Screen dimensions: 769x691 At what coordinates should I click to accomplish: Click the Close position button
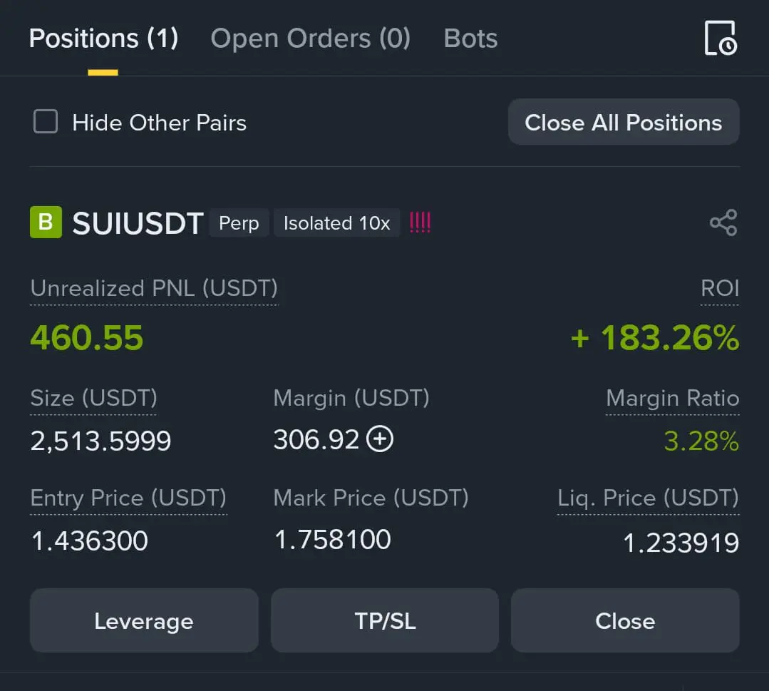625,620
